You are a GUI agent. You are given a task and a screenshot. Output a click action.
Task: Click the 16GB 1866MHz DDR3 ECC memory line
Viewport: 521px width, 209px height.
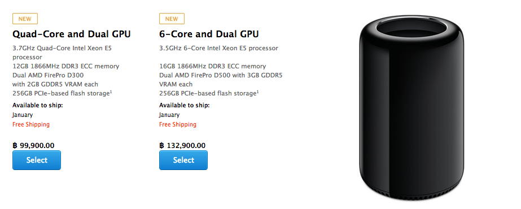pyautogui.click(x=213, y=66)
